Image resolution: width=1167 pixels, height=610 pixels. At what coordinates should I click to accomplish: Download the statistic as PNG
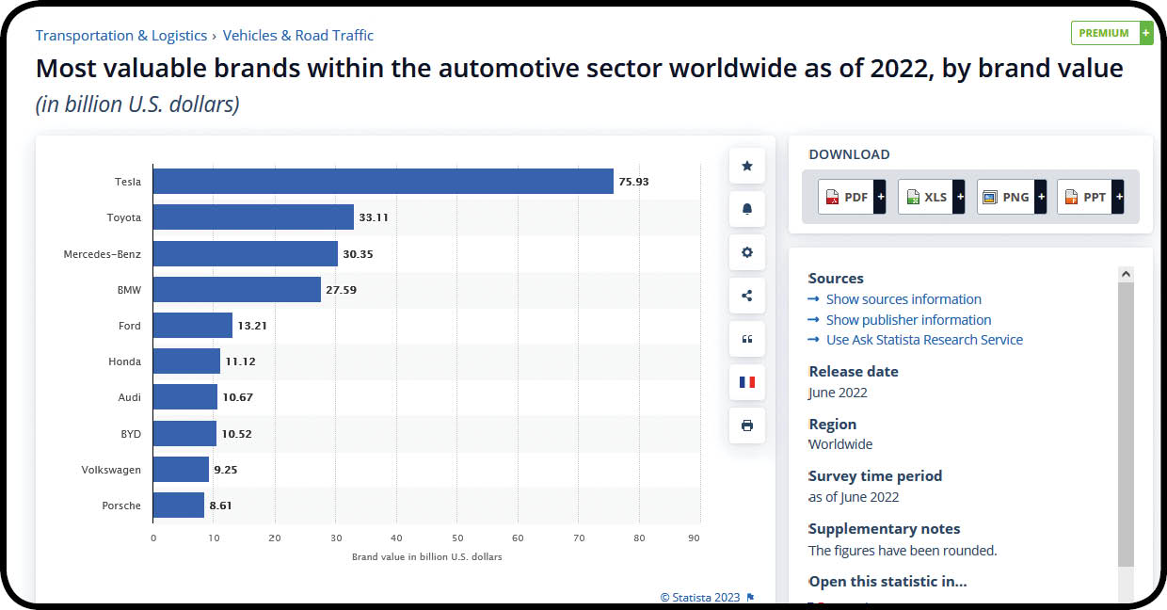(1012, 197)
